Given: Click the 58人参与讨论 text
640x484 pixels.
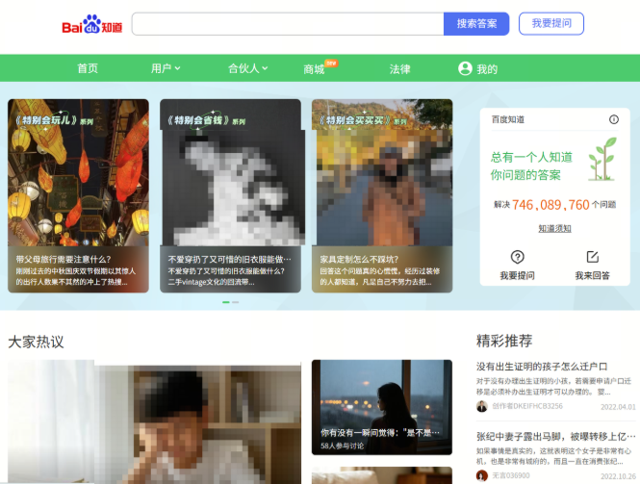Looking at the screenshot, I should (342, 446).
